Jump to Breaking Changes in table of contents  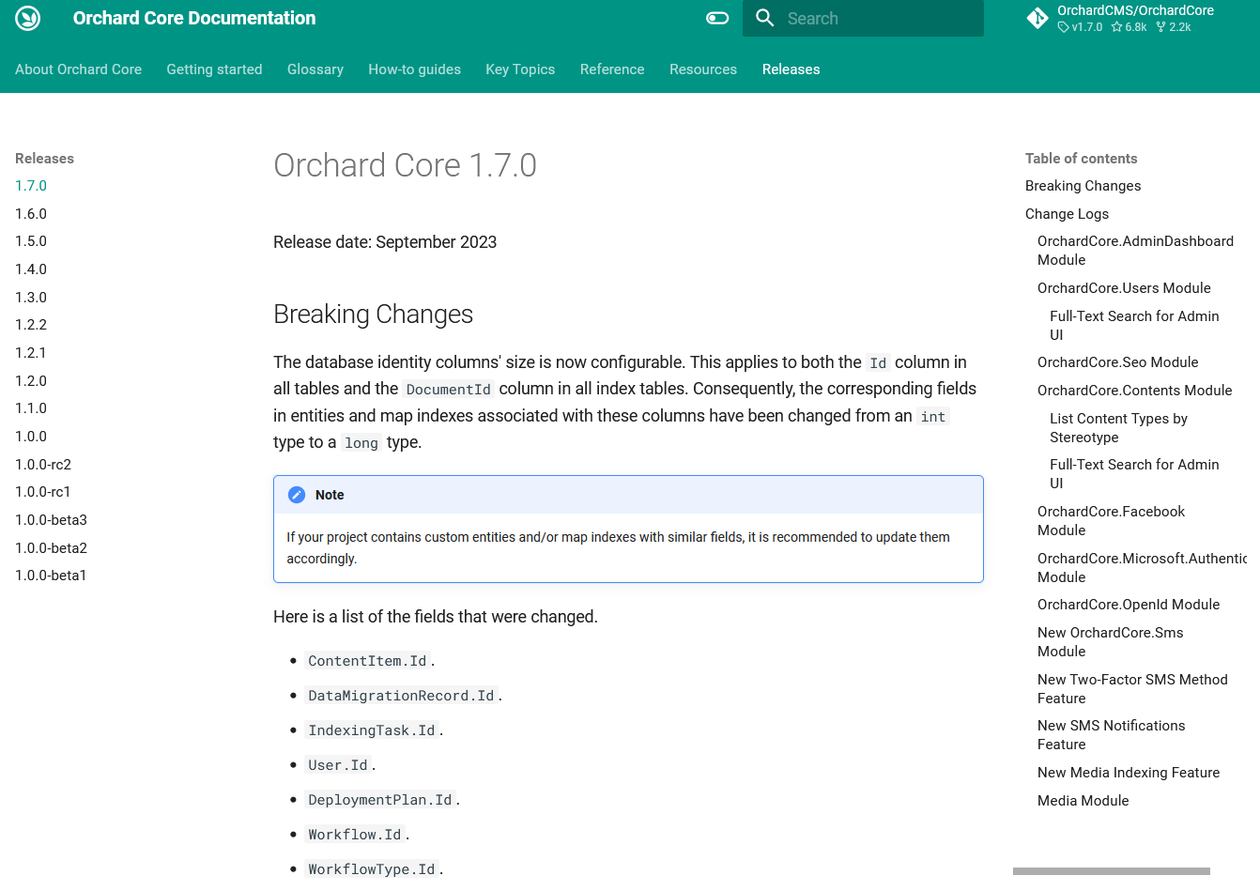pyautogui.click(x=1083, y=186)
